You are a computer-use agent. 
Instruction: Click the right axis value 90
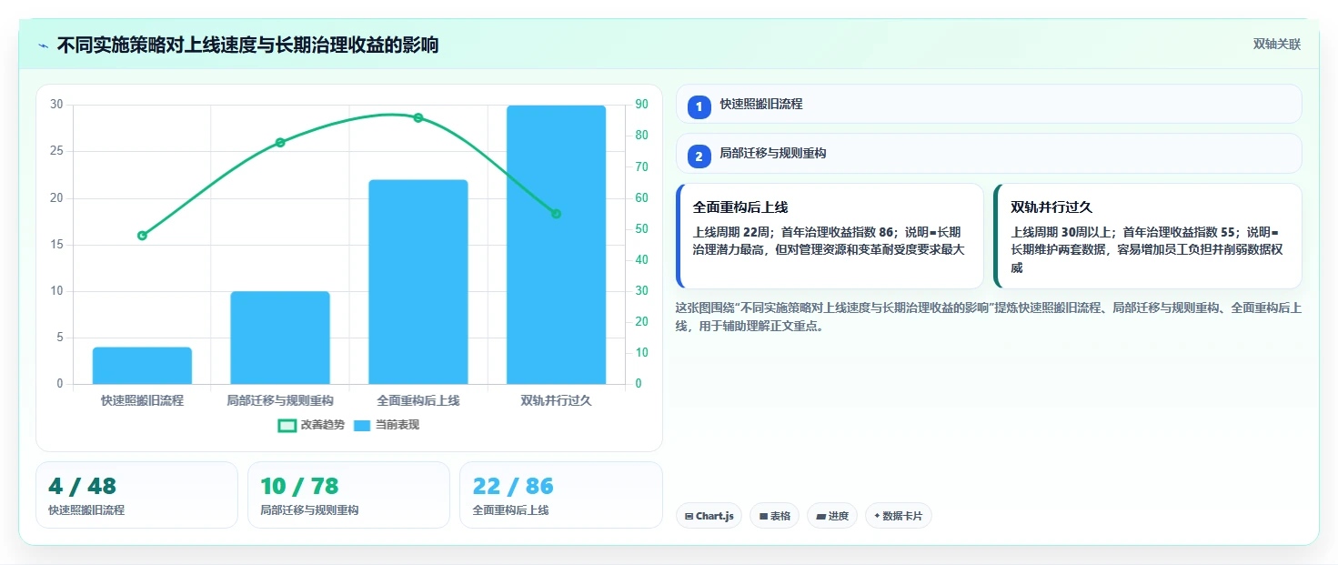[641, 105]
